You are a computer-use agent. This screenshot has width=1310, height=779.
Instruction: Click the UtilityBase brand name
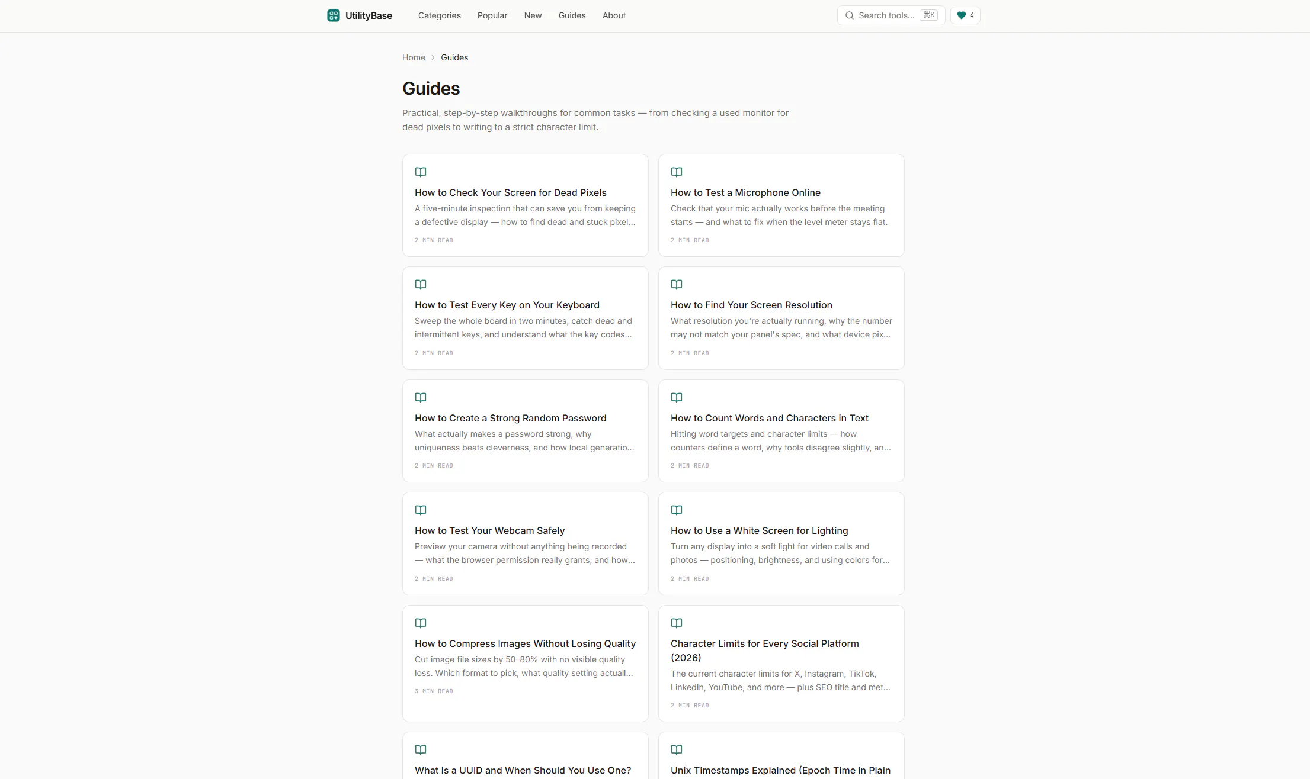tap(369, 15)
